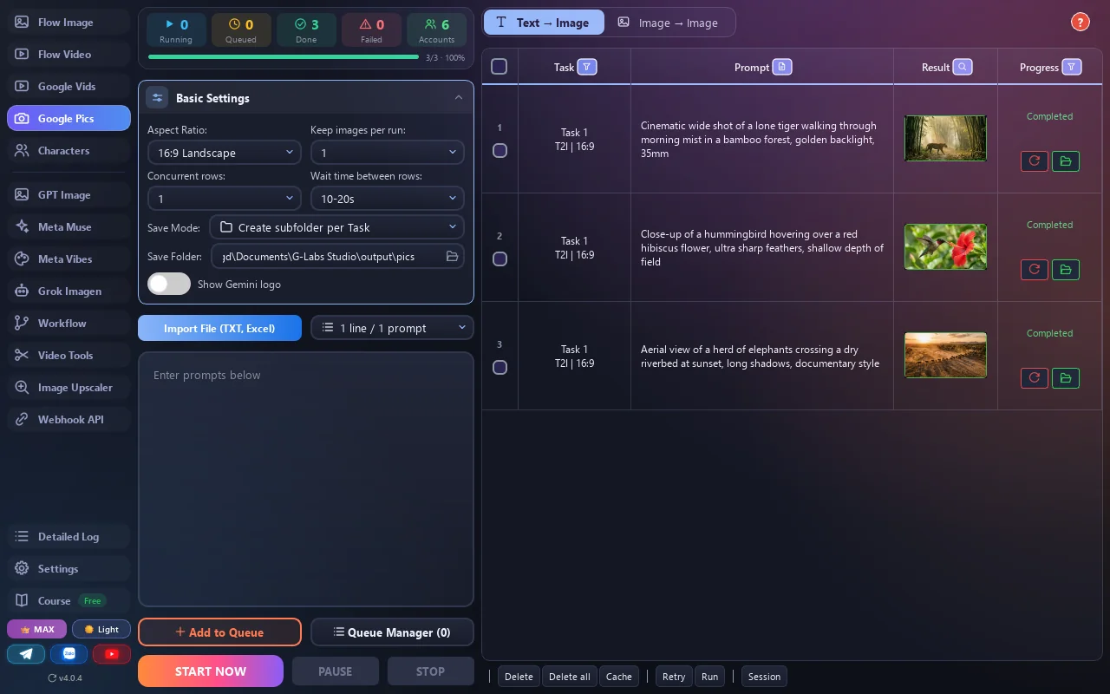Click the Prompt column document icon
This screenshot has height=694, width=1110.
[x=782, y=67]
